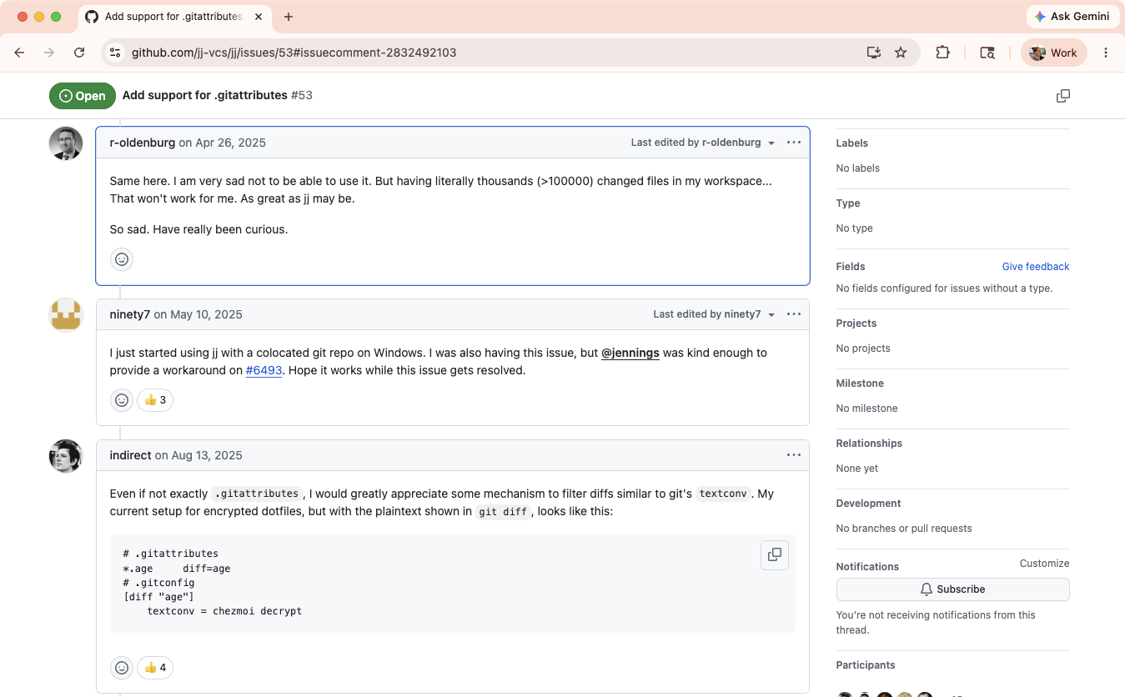The image size is (1125, 697).
Task: Click ninety7's profile avatar
Action: click(x=66, y=315)
